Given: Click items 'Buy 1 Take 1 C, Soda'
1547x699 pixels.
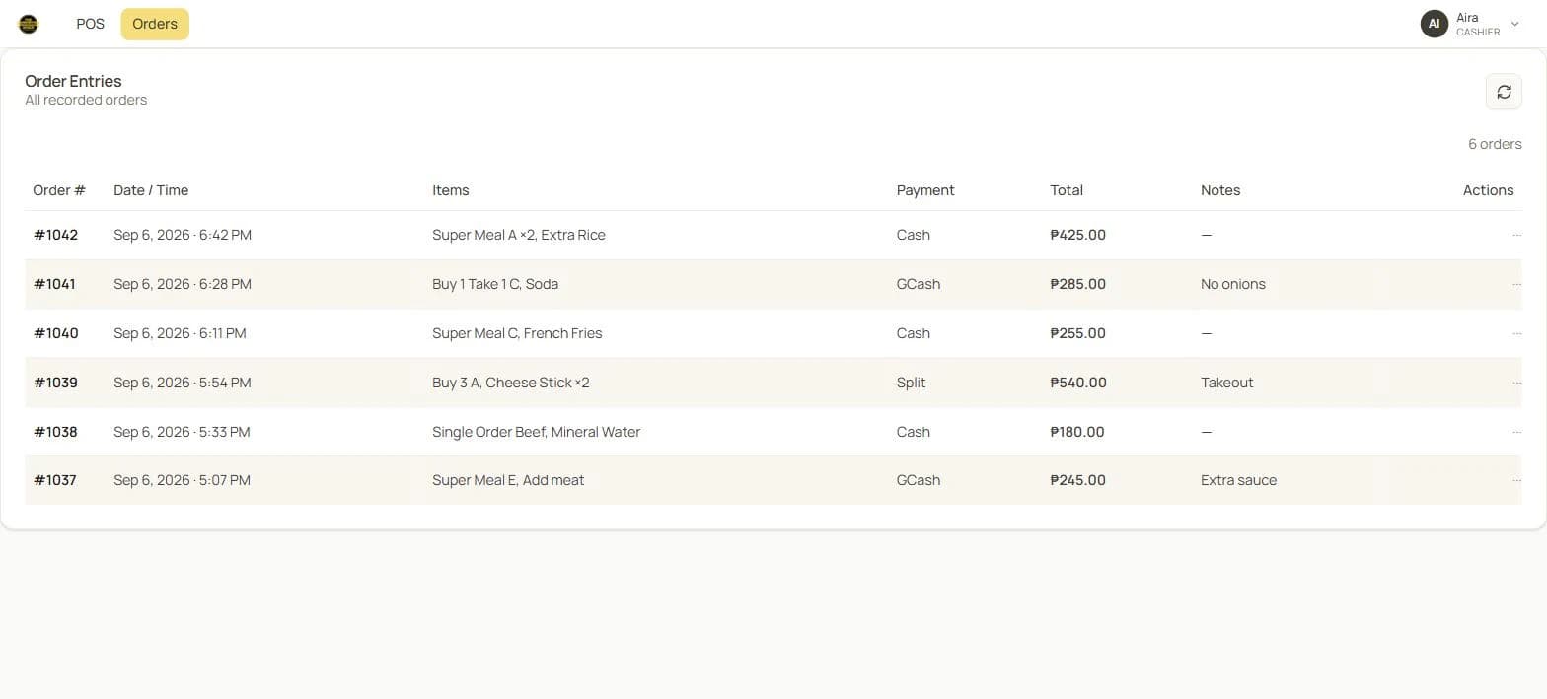Looking at the screenshot, I should coord(495,284).
